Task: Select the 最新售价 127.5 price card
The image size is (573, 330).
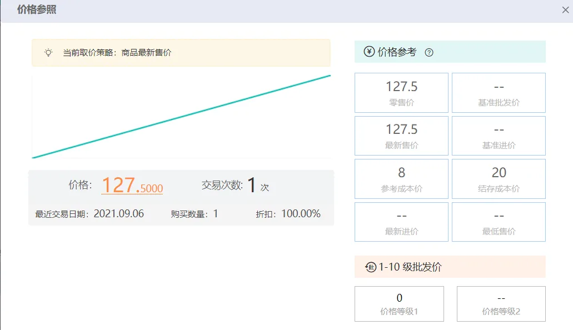Action: 401,136
